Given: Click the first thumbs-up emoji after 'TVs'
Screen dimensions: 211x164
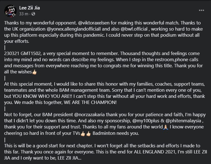Looking at the screenshot, I should click(83, 133).
